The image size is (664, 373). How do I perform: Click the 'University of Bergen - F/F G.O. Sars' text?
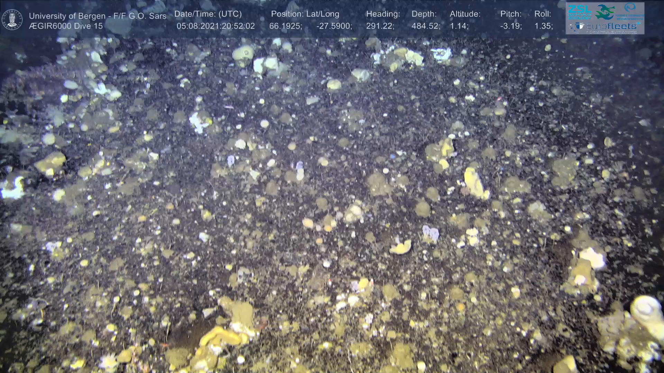[98, 16]
